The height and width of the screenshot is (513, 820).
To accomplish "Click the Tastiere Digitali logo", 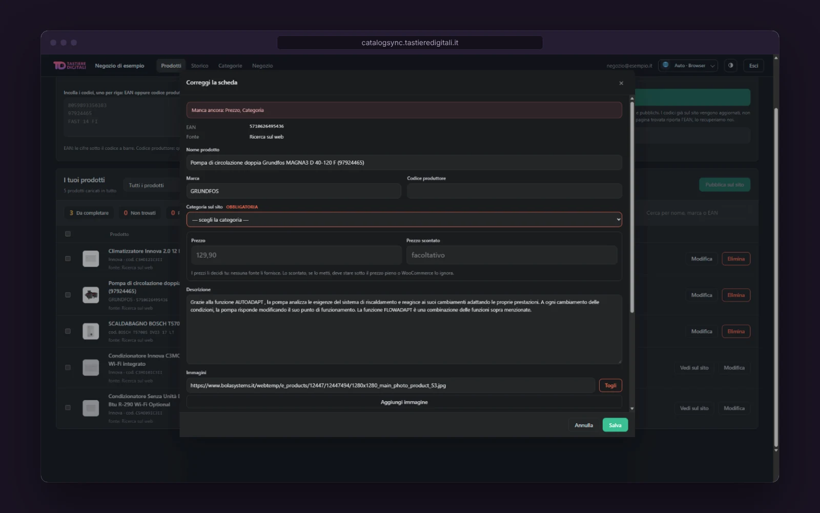I will (x=70, y=66).
